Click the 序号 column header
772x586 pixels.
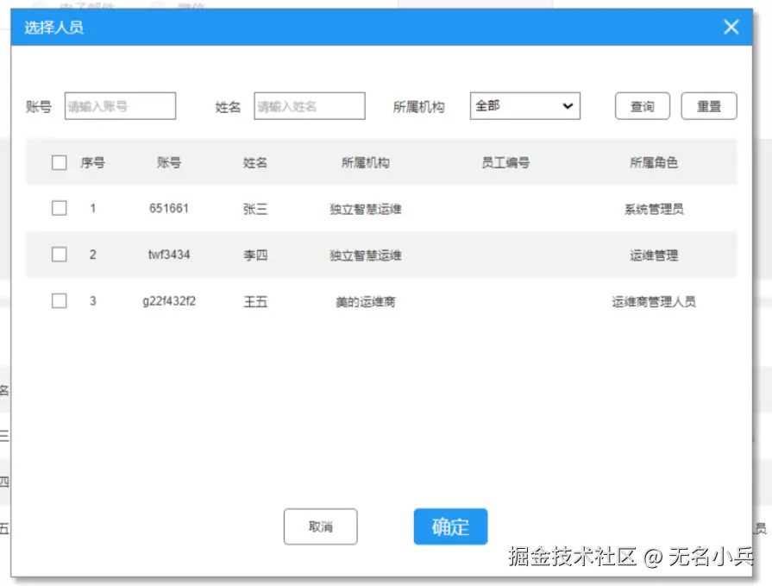[x=92, y=162]
